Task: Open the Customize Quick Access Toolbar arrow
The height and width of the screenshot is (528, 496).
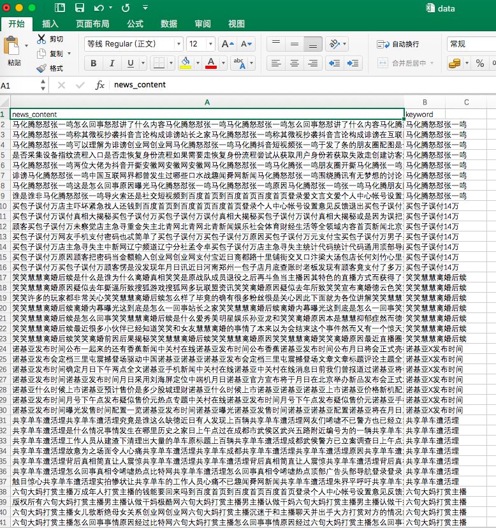Action: tap(145, 7)
